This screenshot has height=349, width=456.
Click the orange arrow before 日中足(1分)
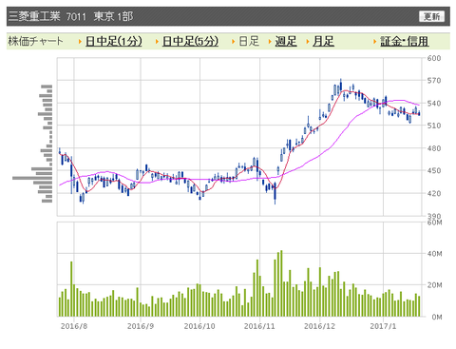(x=80, y=42)
